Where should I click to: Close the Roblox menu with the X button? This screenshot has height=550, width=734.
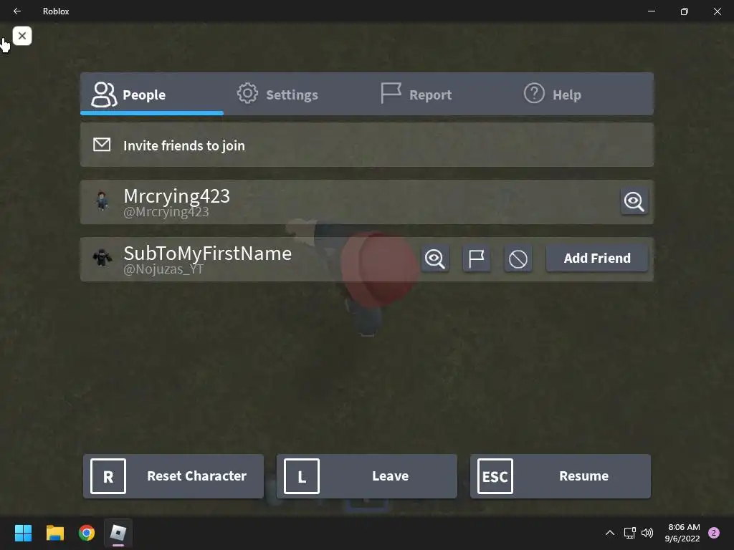(x=22, y=36)
